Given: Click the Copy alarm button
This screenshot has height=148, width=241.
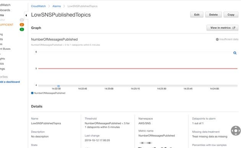Looking at the screenshot, I should pos(231,15).
